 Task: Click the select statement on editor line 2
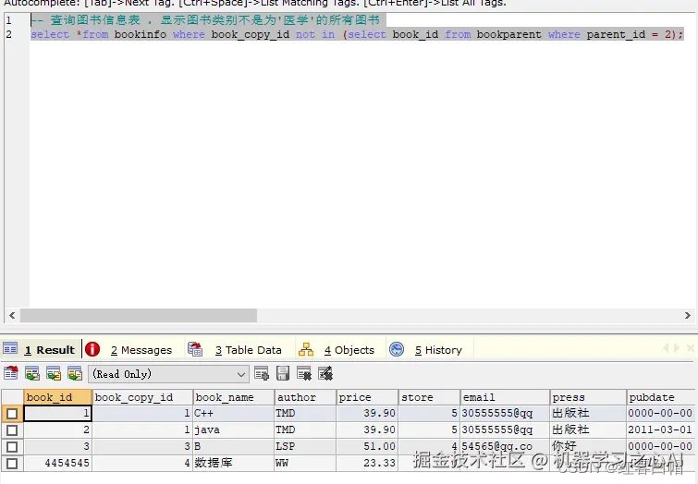(357, 34)
